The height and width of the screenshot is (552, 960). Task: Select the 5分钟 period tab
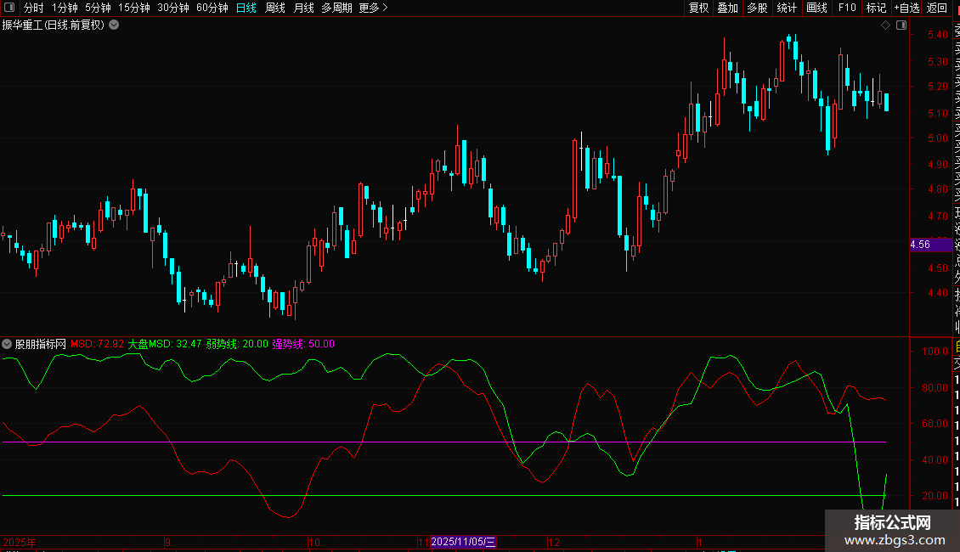98,8
